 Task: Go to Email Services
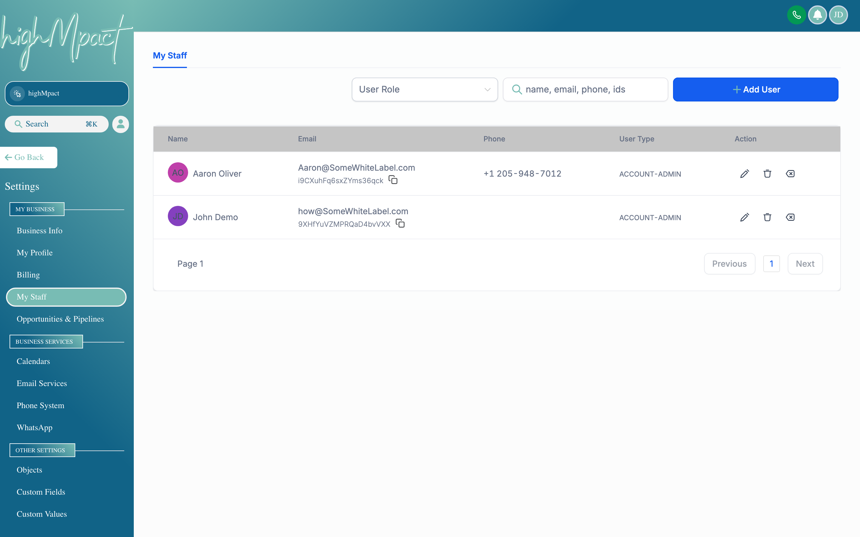[x=42, y=384]
